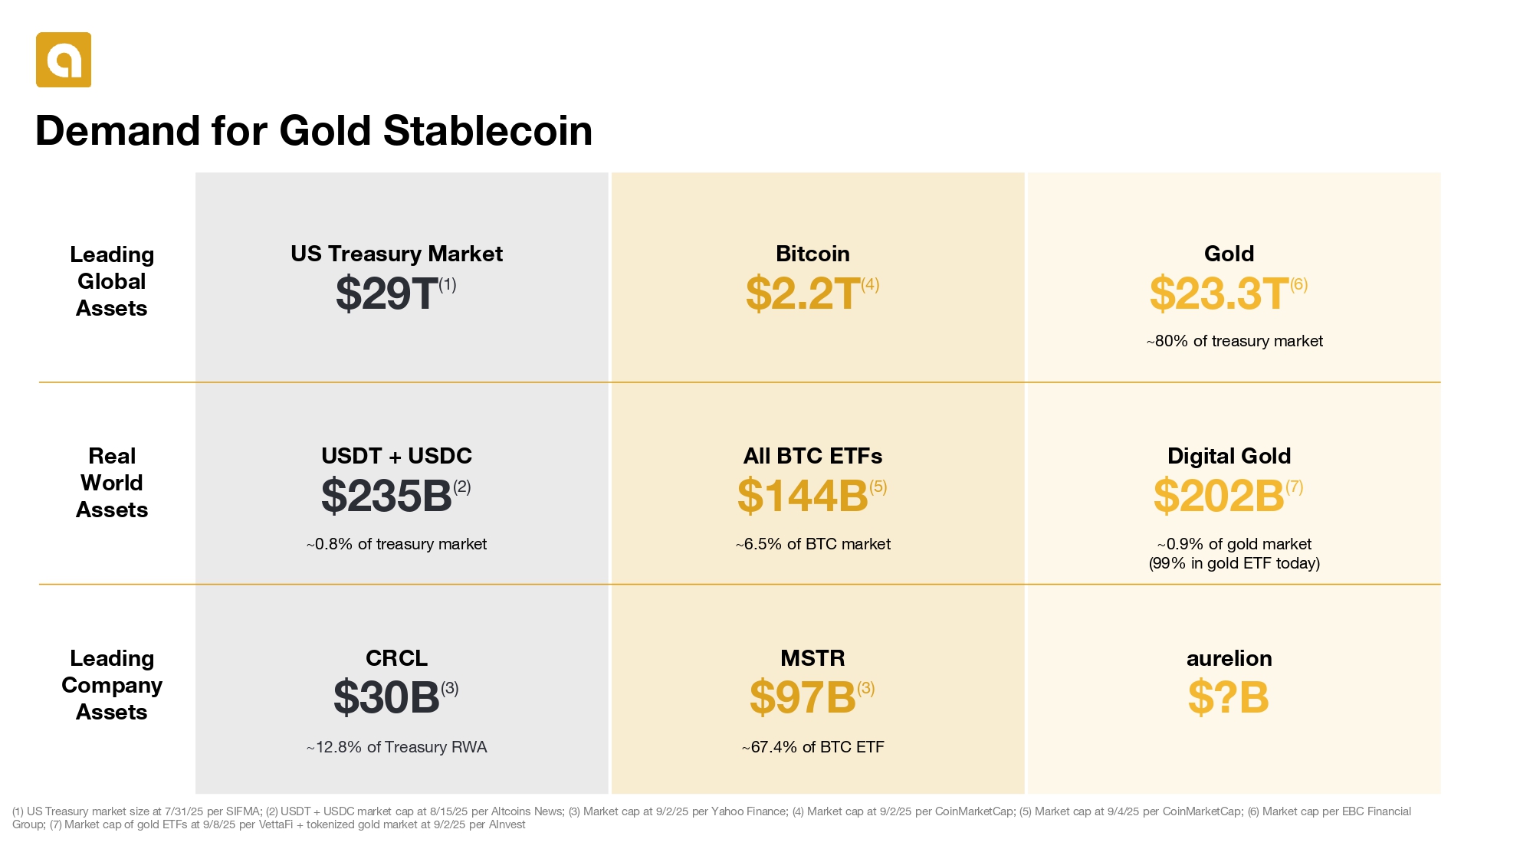Image resolution: width=1533 pixels, height=862 pixels.
Task: Select the USDT + USDC $235B figure
Action: [387, 496]
